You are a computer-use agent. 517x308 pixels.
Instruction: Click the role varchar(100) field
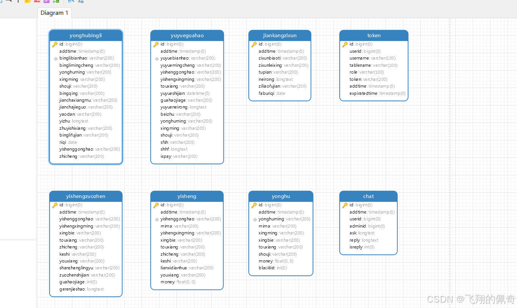click(367, 72)
